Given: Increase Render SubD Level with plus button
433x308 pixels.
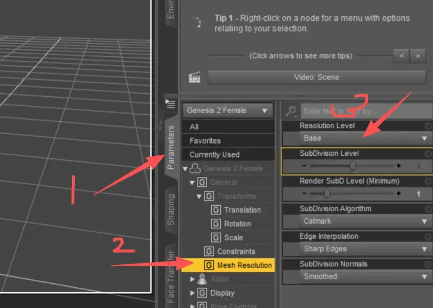Looking at the screenshot, I should tap(398, 193).
